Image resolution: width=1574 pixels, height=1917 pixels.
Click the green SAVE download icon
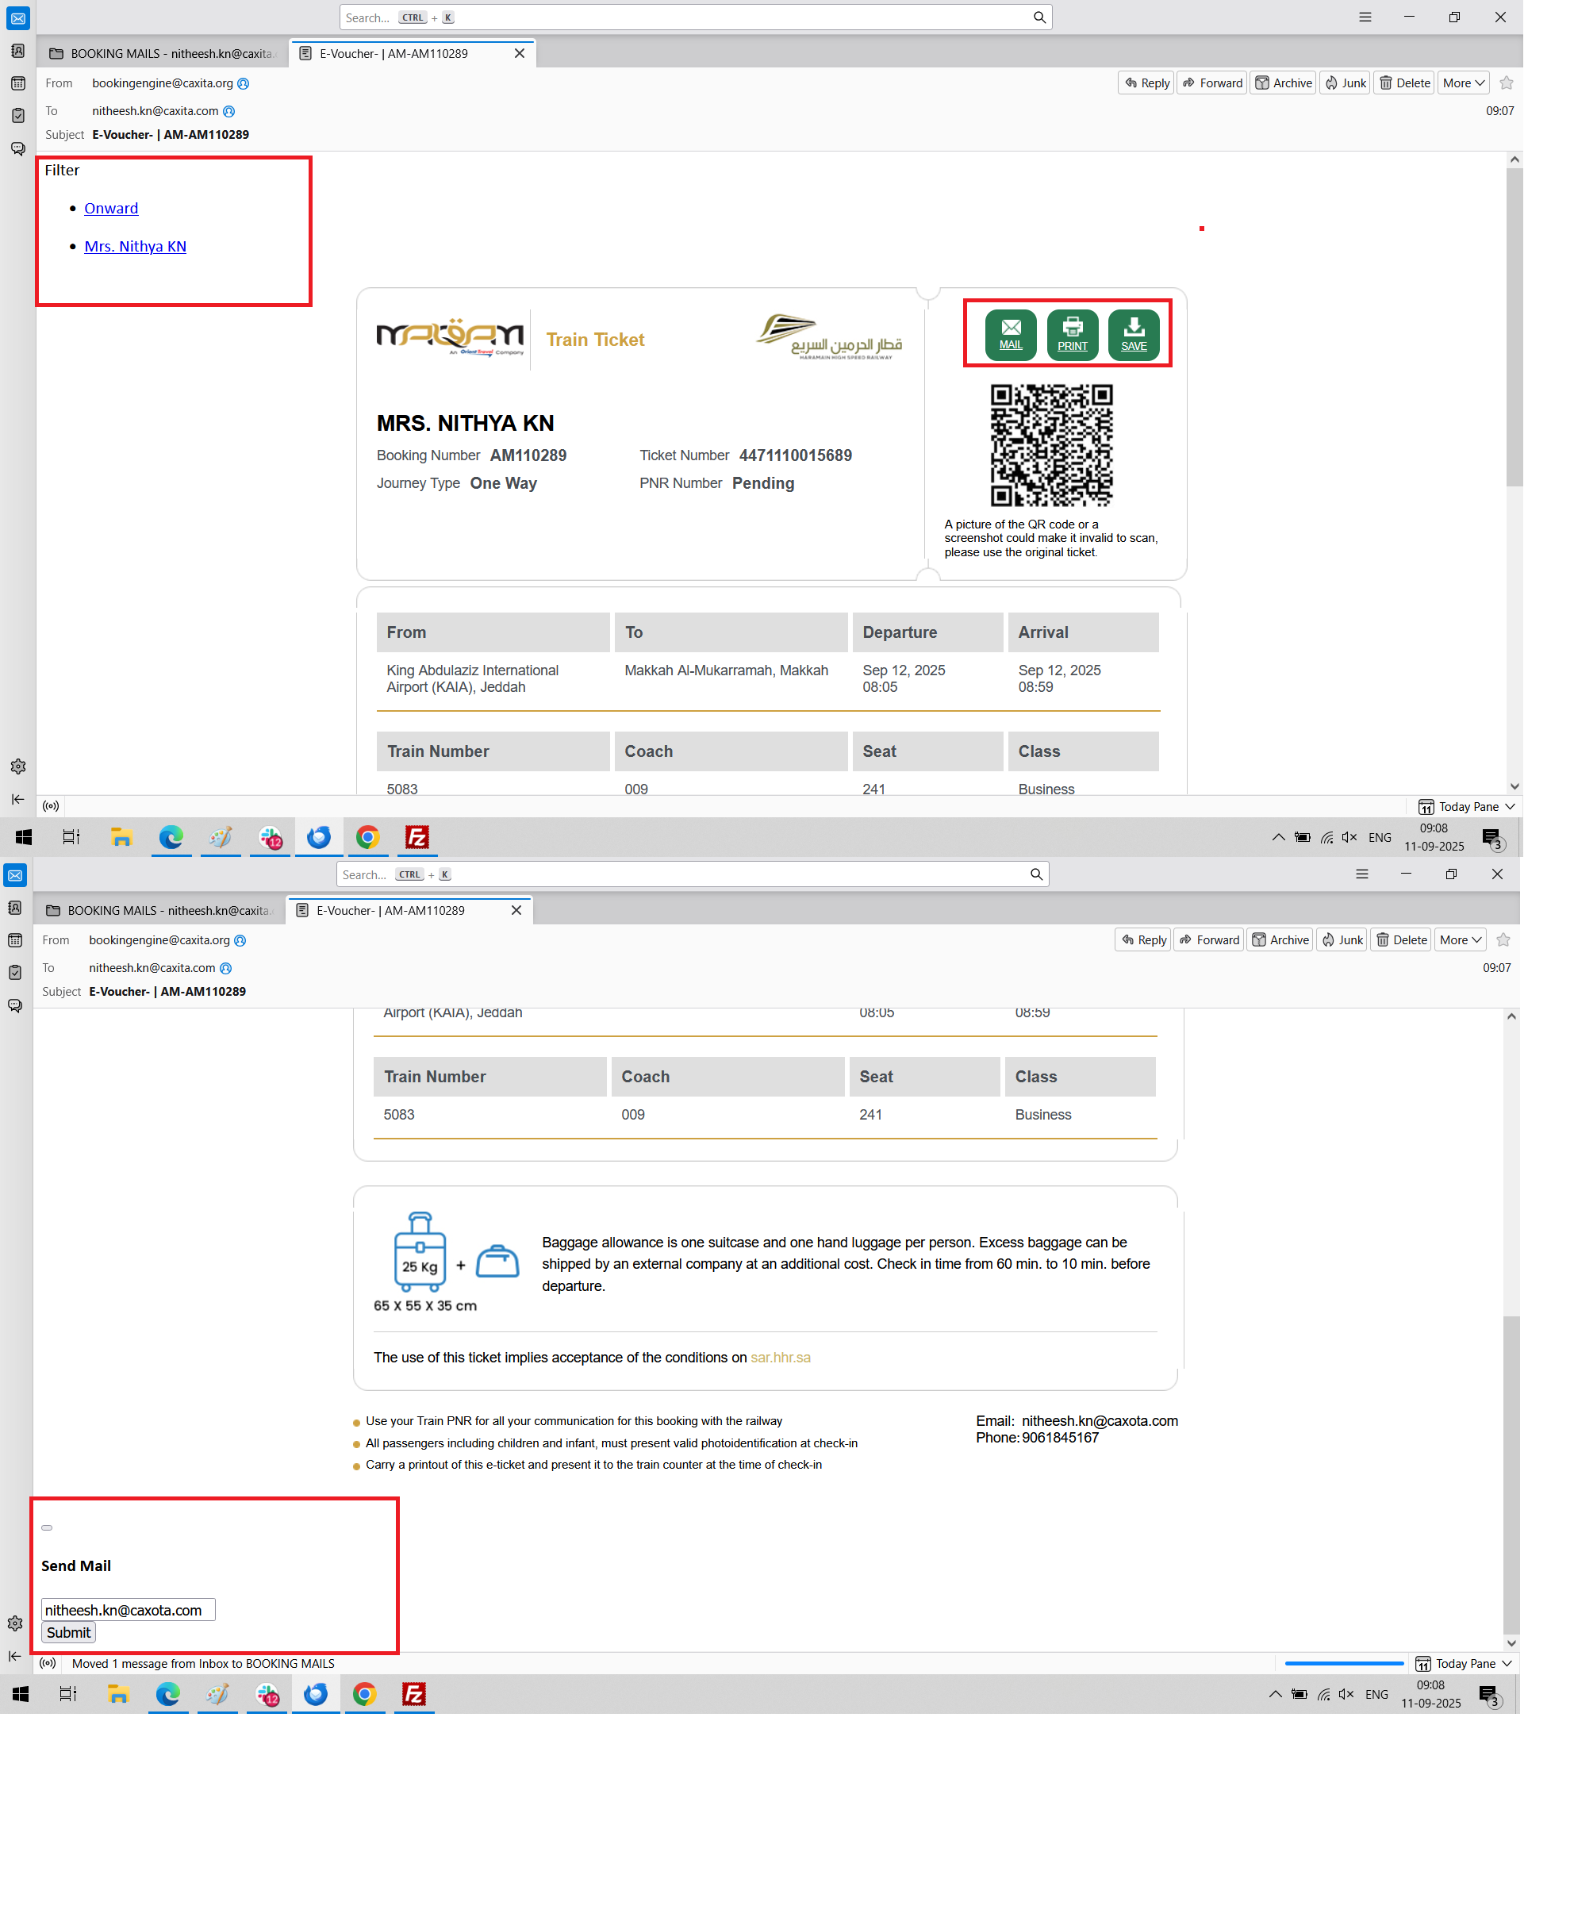click(x=1134, y=334)
